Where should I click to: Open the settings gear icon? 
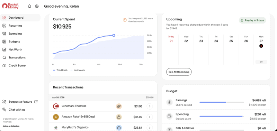pos(37,6)
